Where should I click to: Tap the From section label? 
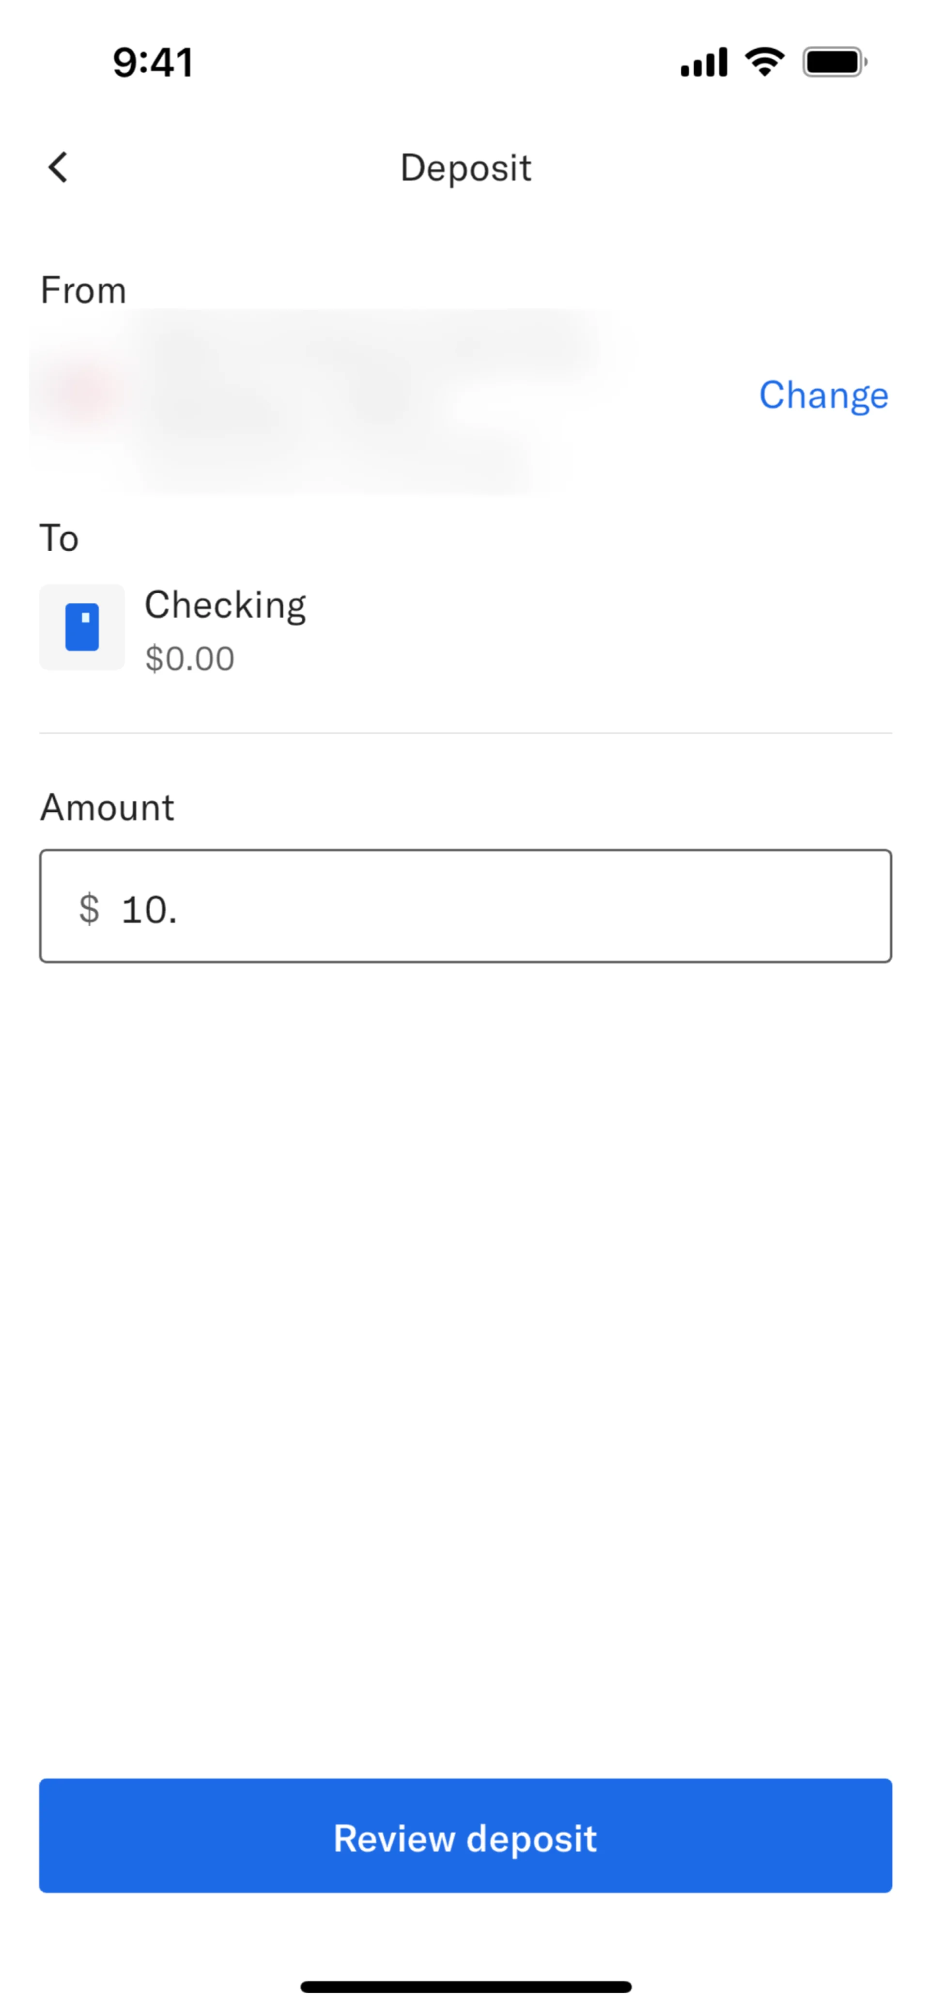pyautogui.click(x=83, y=290)
